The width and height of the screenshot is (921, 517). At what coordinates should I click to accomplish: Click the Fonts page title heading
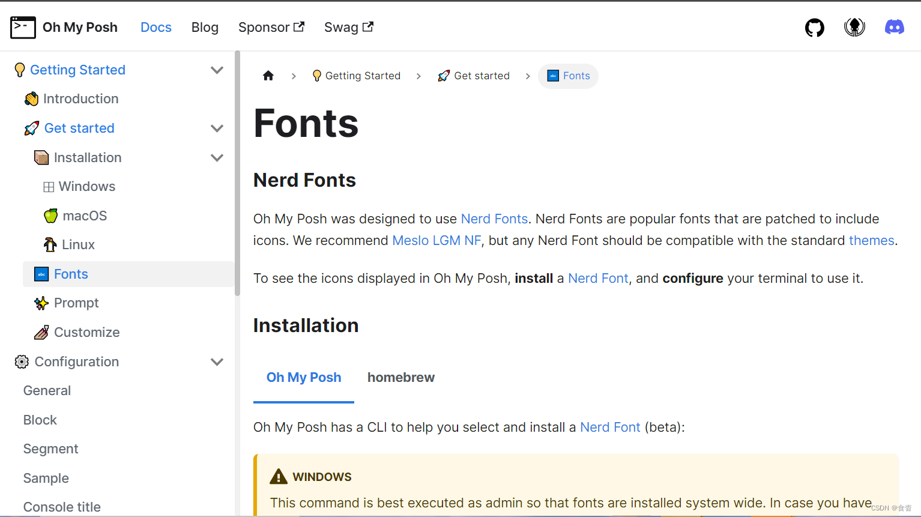(x=306, y=124)
